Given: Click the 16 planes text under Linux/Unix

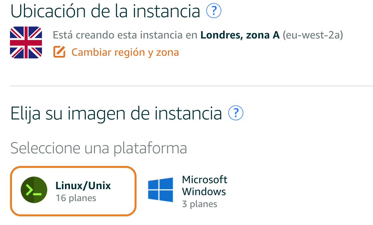Looking at the screenshot, I should tap(76, 198).
